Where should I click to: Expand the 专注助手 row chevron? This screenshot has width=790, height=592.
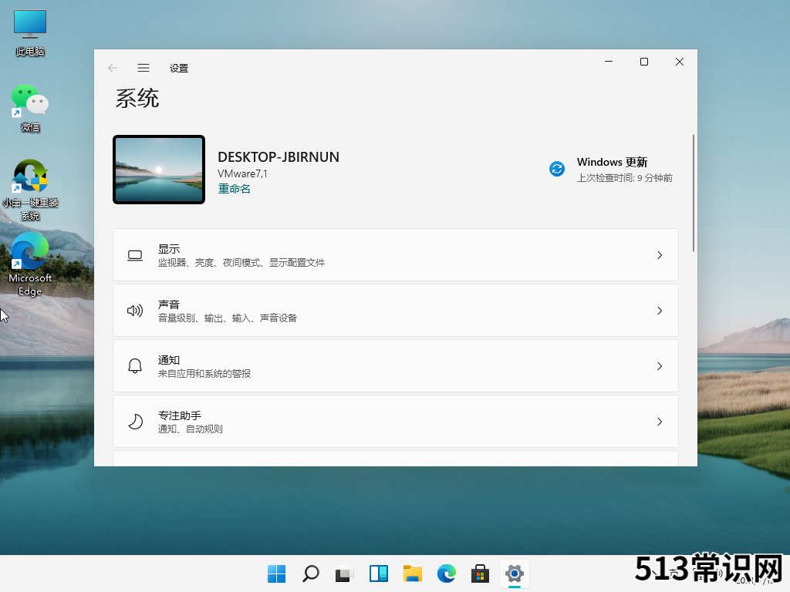[659, 422]
